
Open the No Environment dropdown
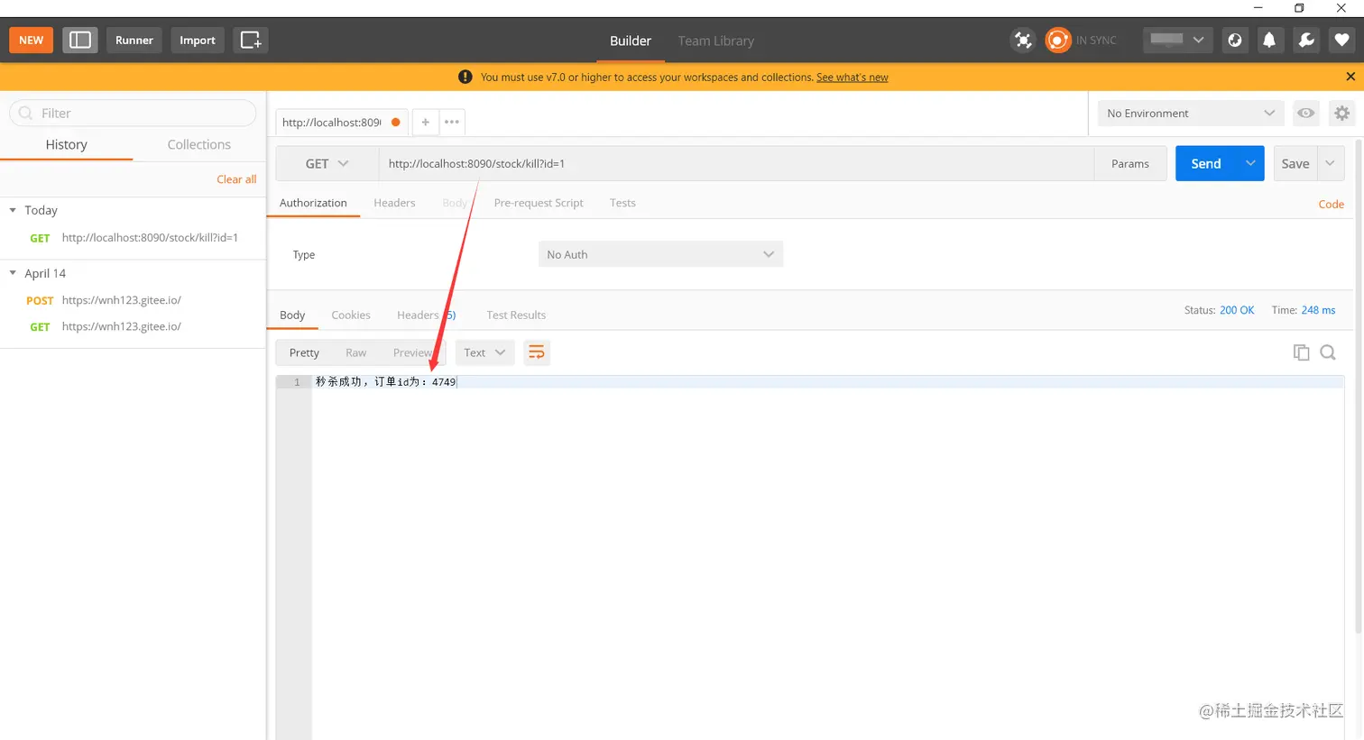pyautogui.click(x=1191, y=113)
